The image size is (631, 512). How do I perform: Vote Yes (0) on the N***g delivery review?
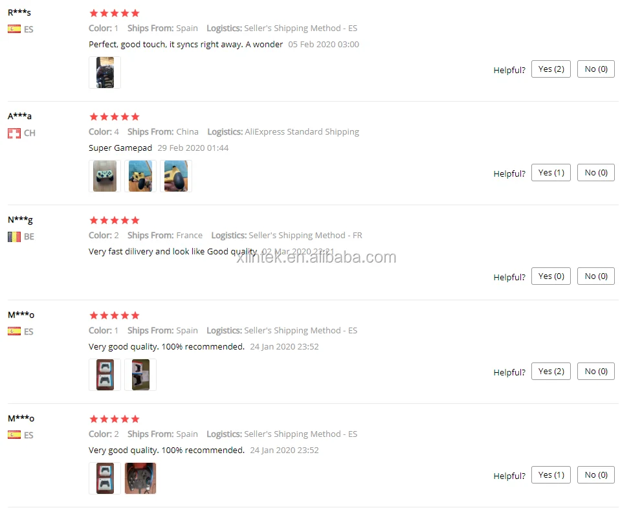551,276
